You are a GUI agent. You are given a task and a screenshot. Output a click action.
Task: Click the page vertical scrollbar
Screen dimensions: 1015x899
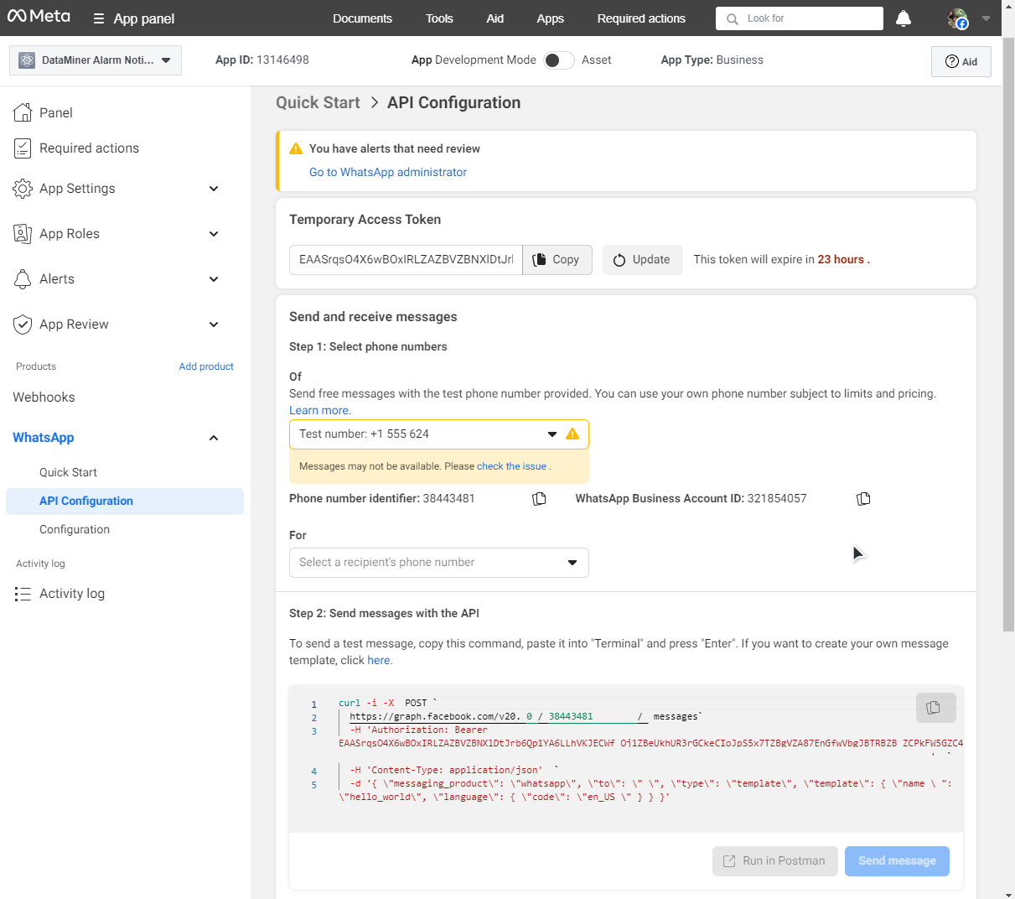[1008, 335]
